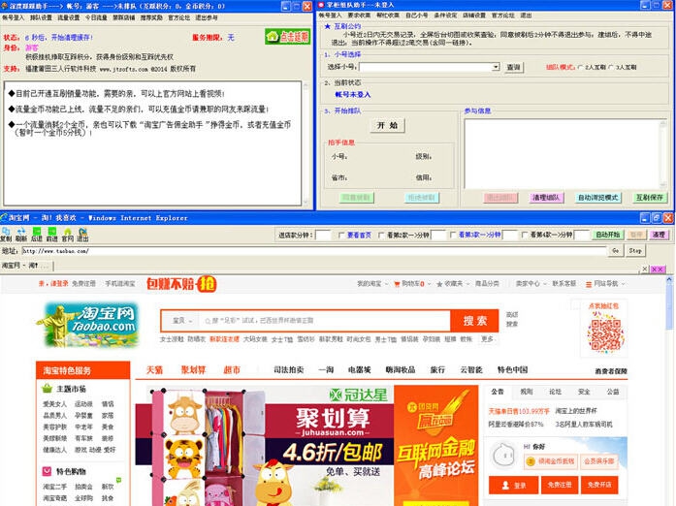This screenshot has height=506, width=676.
Task: Click the small X tab-close icon beside pink button
Action: pos(645,269)
